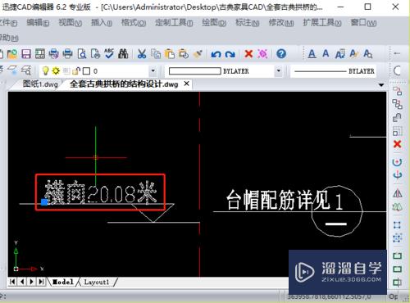Run the ABC spell check tool

109,54
